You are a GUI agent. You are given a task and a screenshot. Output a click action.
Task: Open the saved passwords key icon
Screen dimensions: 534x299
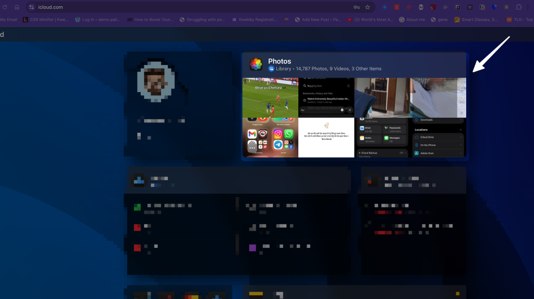point(357,7)
